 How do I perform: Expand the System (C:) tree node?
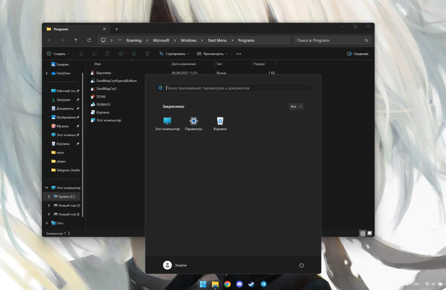point(49,196)
